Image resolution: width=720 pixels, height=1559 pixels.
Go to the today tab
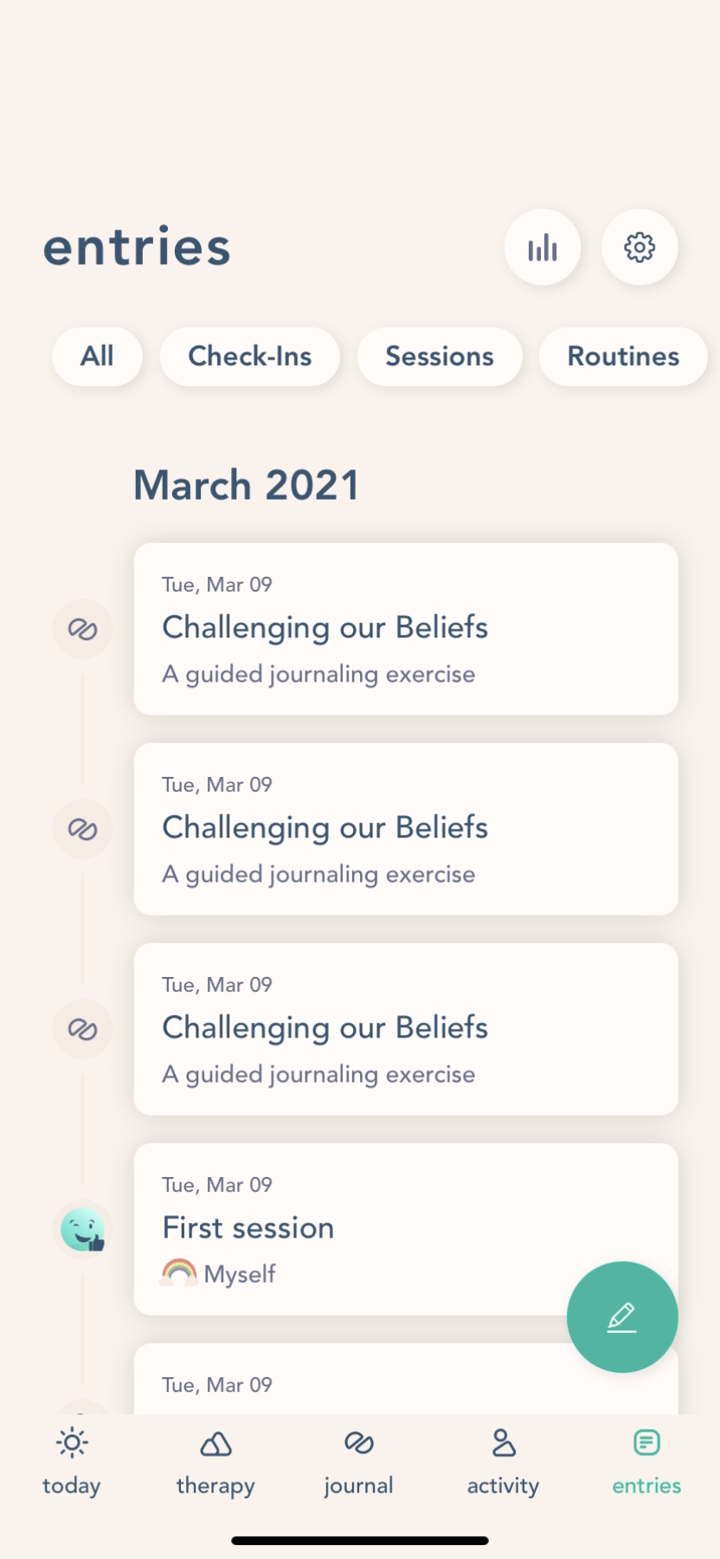coord(72,1462)
